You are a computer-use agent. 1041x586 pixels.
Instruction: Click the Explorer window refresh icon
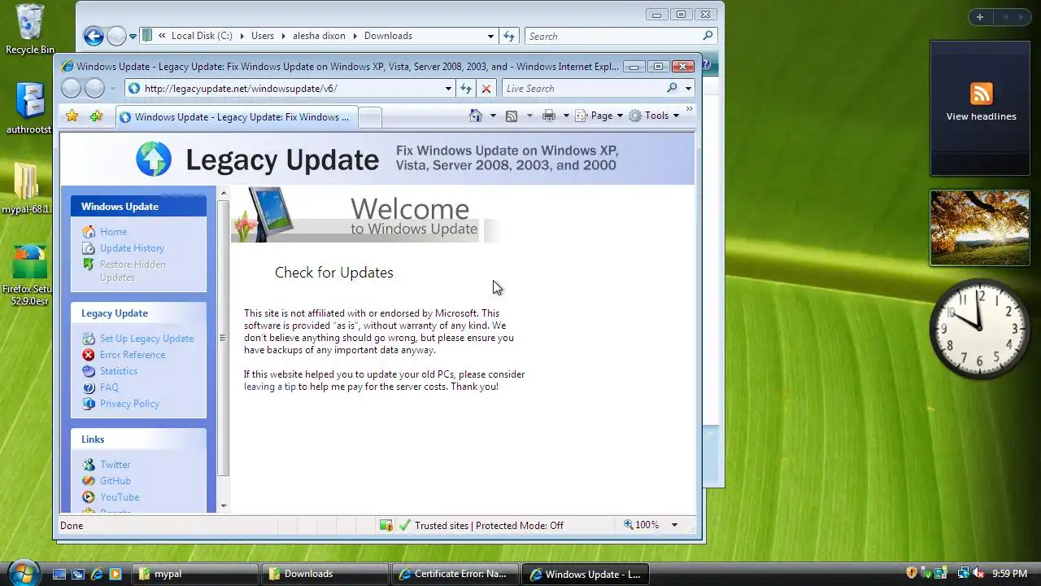click(509, 36)
